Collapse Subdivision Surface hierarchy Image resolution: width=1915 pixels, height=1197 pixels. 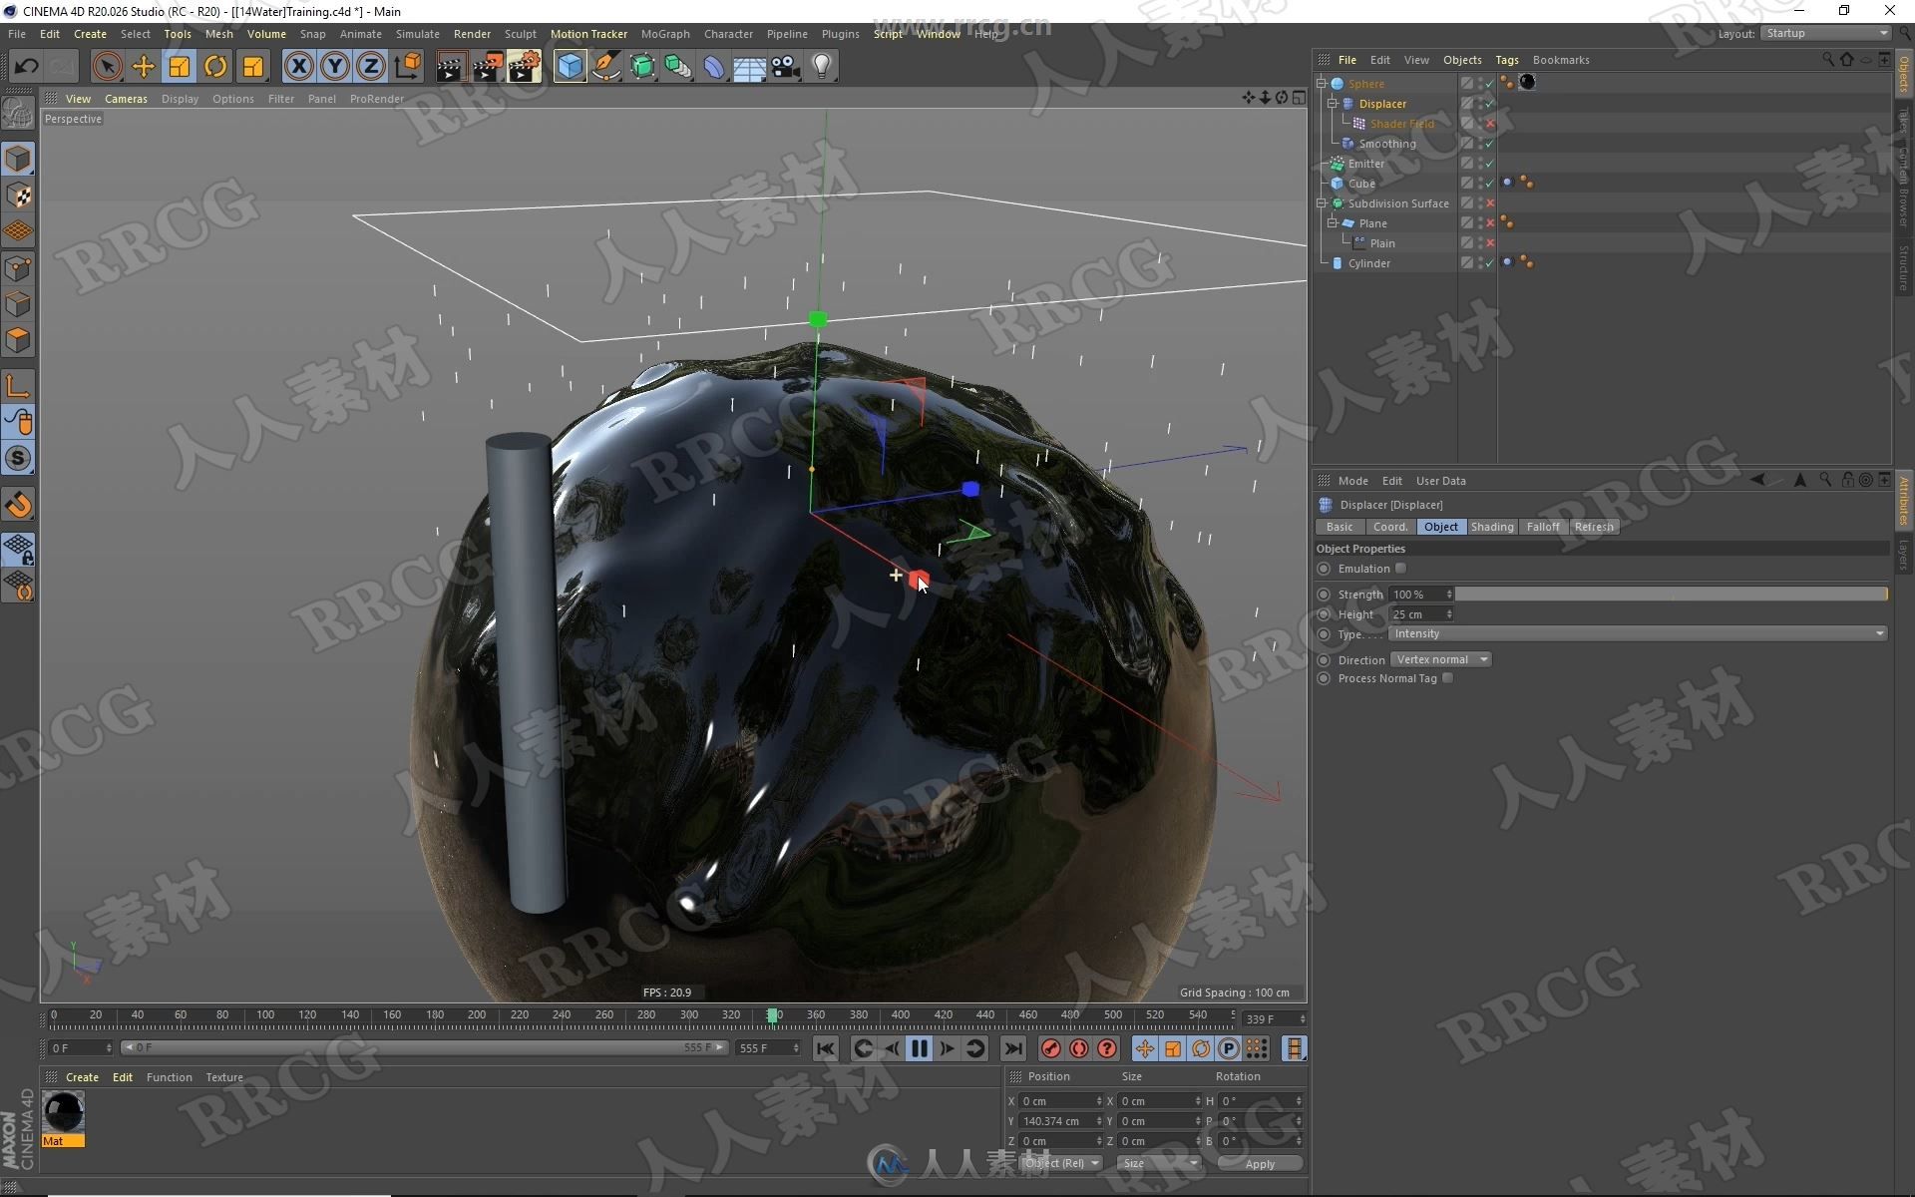pyautogui.click(x=1322, y=203)
